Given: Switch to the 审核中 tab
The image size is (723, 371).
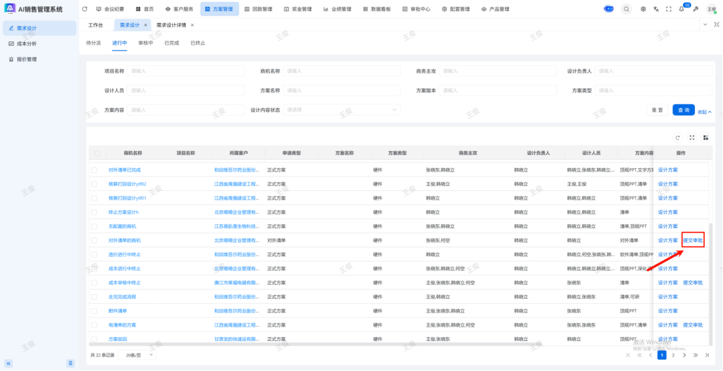Looking at the screenshot, I should point(146,43).
